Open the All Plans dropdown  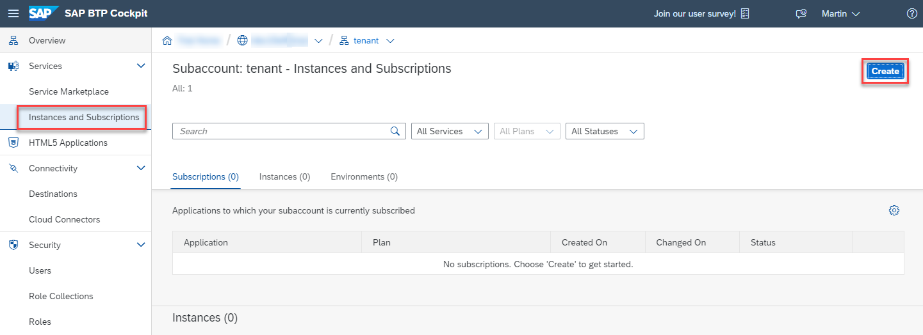[527, 131]
